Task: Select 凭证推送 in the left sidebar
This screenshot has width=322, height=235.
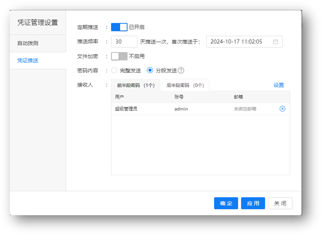Action: tap(28, 61)
